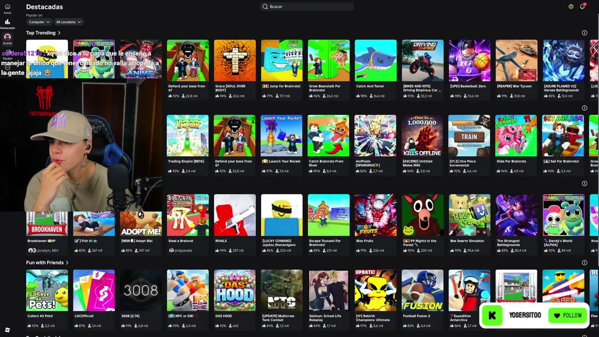Open RIVALS game thumbnail
Viewport: 599px width, 337px height.
click(235, 215)
